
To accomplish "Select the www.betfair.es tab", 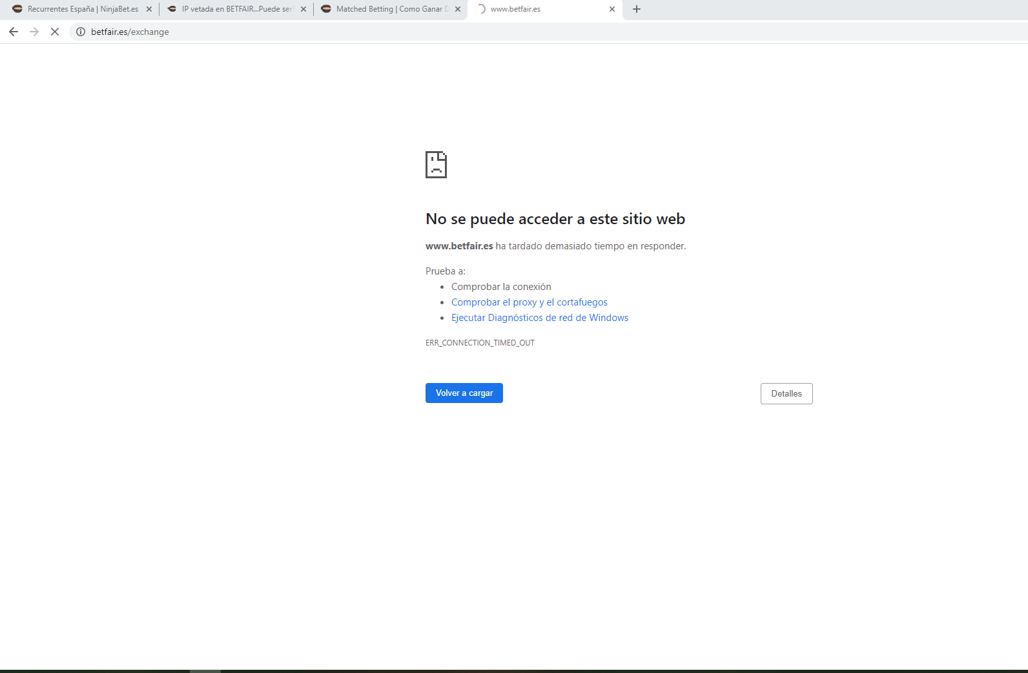I will [544, 9].
